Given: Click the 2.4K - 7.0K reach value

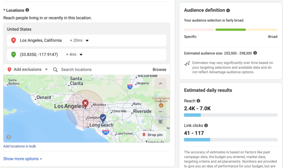Looking at the screenshot, I should 197,108.
